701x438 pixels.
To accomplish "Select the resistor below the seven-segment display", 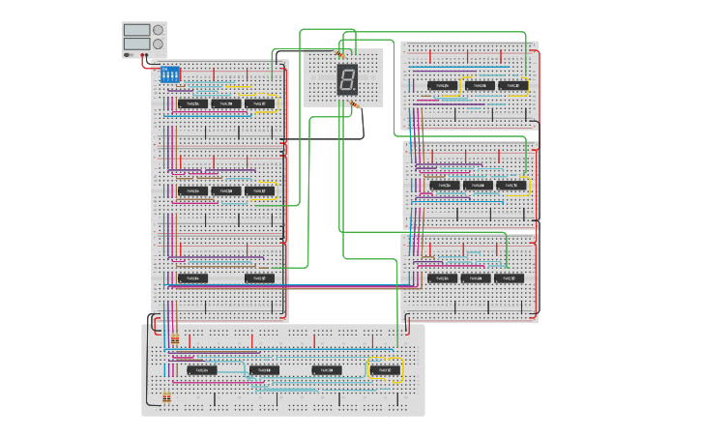I will tap(356, 103).
